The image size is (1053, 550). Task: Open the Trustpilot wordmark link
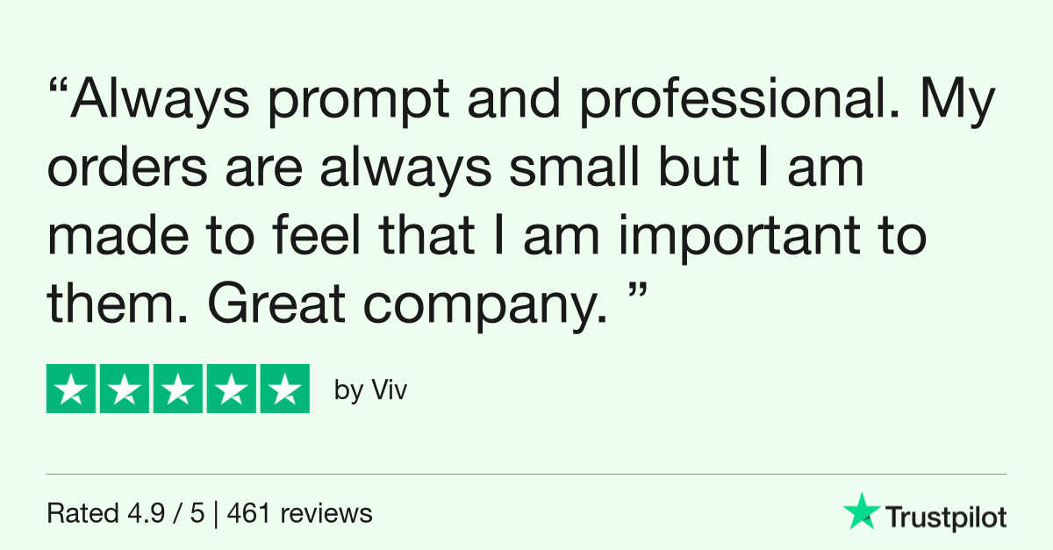pos(945,517)
